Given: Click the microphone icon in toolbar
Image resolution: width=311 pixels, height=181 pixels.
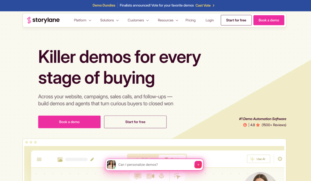Looking at the screenshot, I should 162,176.
